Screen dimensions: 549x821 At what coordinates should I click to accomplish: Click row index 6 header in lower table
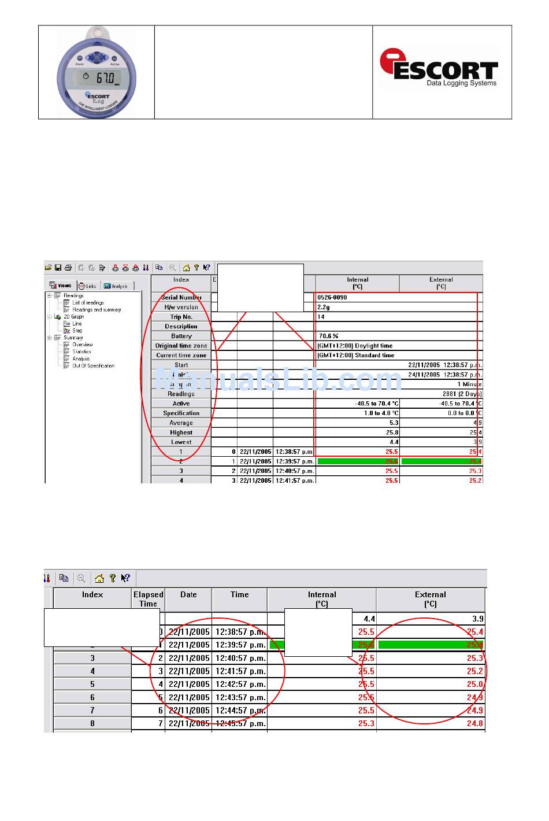coord(92,697)
